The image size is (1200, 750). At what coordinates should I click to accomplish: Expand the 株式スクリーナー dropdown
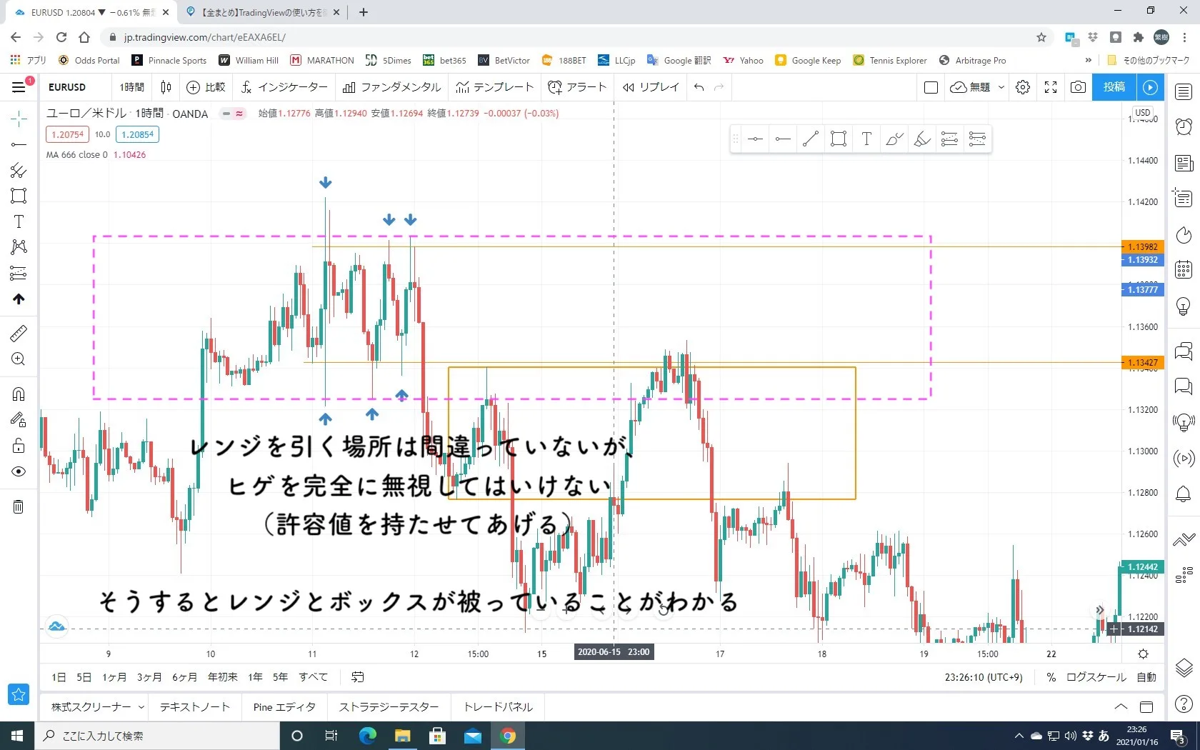point(141,707)
